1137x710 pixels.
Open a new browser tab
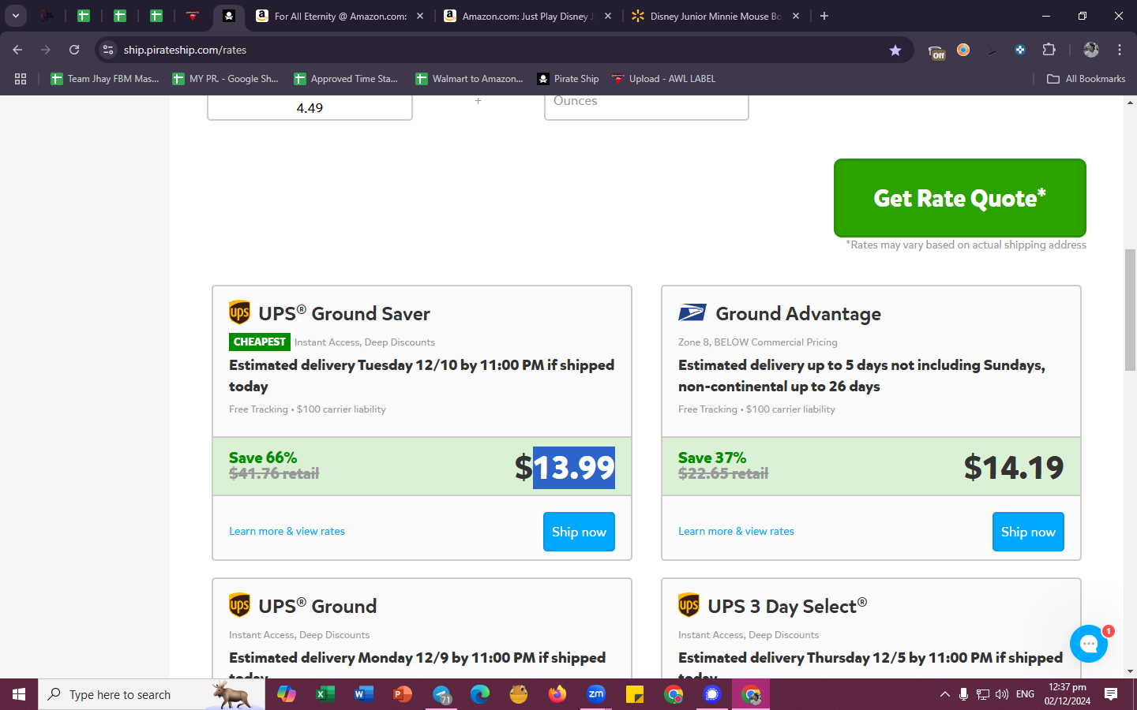click(x=824, y=16)
